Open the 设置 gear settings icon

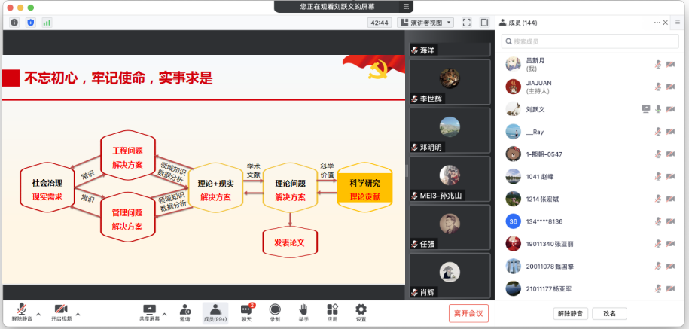coord(361,309)
